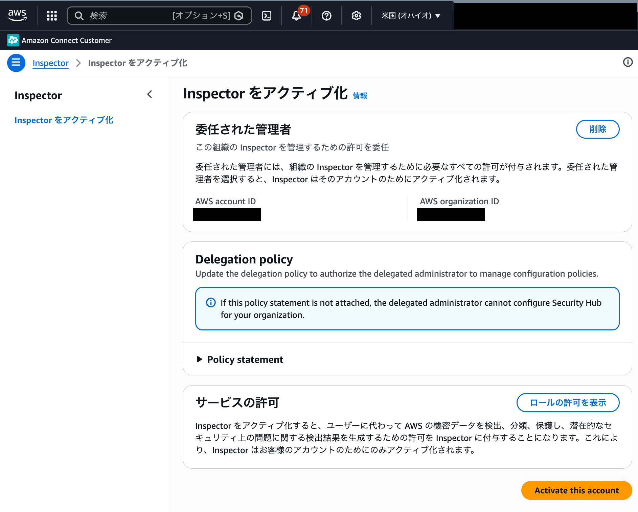Click Activate this account button

pyautogui.click(x=576, y=490)
